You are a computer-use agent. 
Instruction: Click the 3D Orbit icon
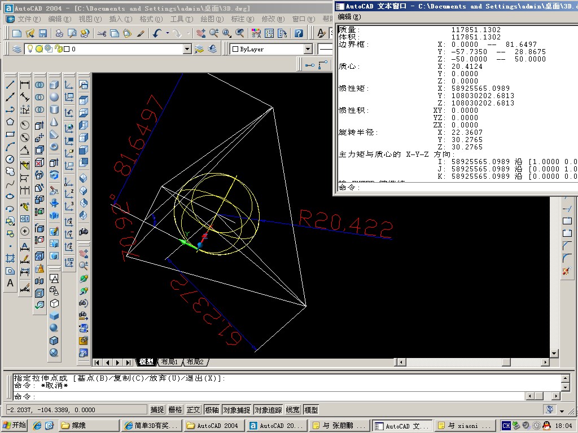84,279
